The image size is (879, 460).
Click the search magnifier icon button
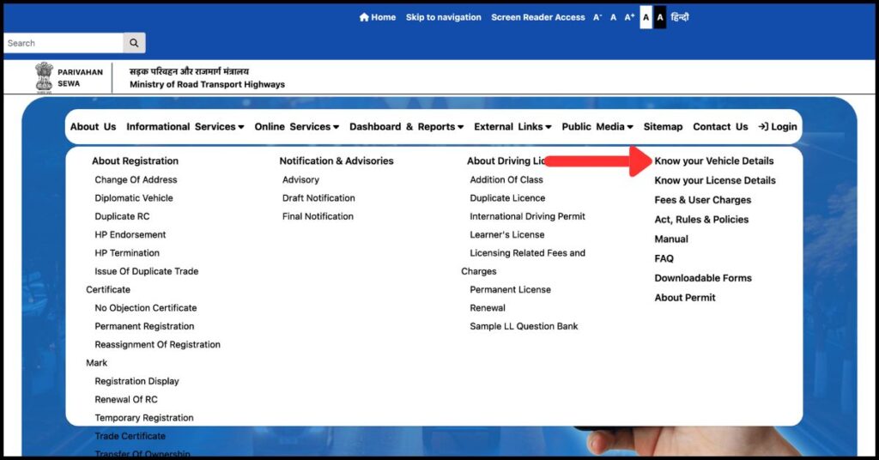click(134, 43)
